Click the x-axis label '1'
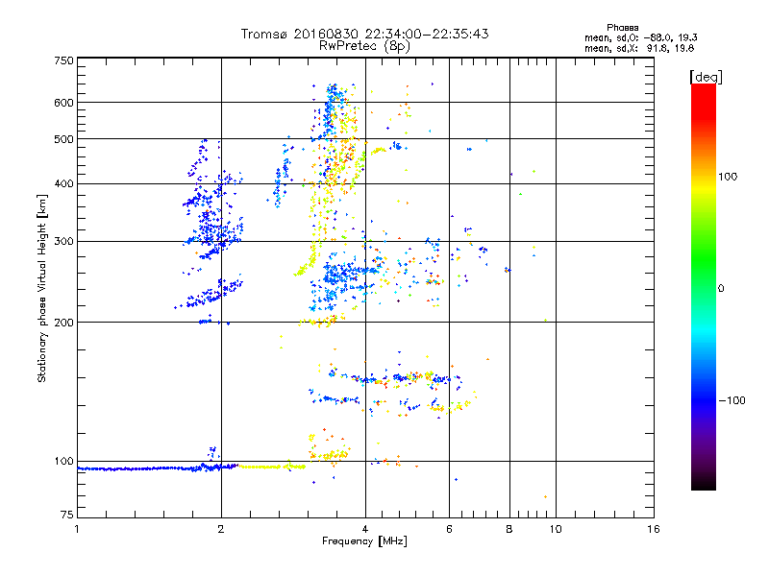The height and width of the screenshot is (576, 769). [x=77, y=529]
